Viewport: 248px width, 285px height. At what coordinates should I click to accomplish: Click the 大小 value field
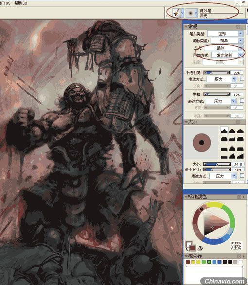coord(238,165)
